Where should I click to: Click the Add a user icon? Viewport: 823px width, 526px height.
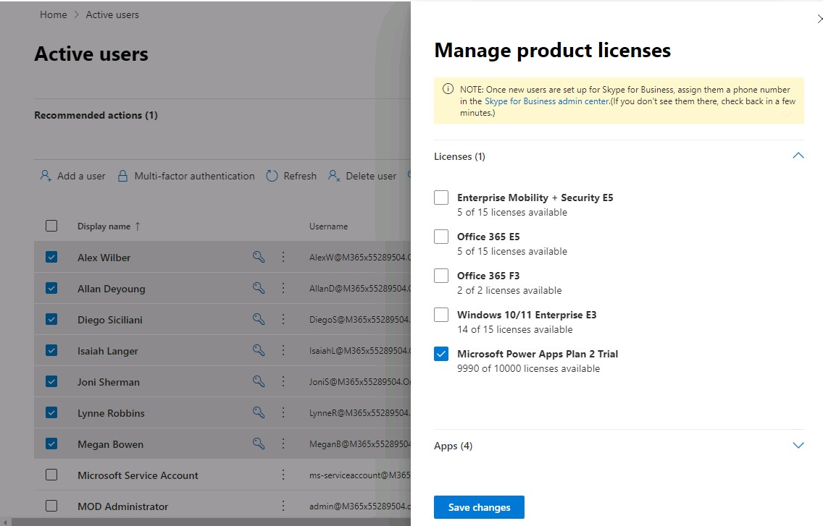tap(44, 175)
